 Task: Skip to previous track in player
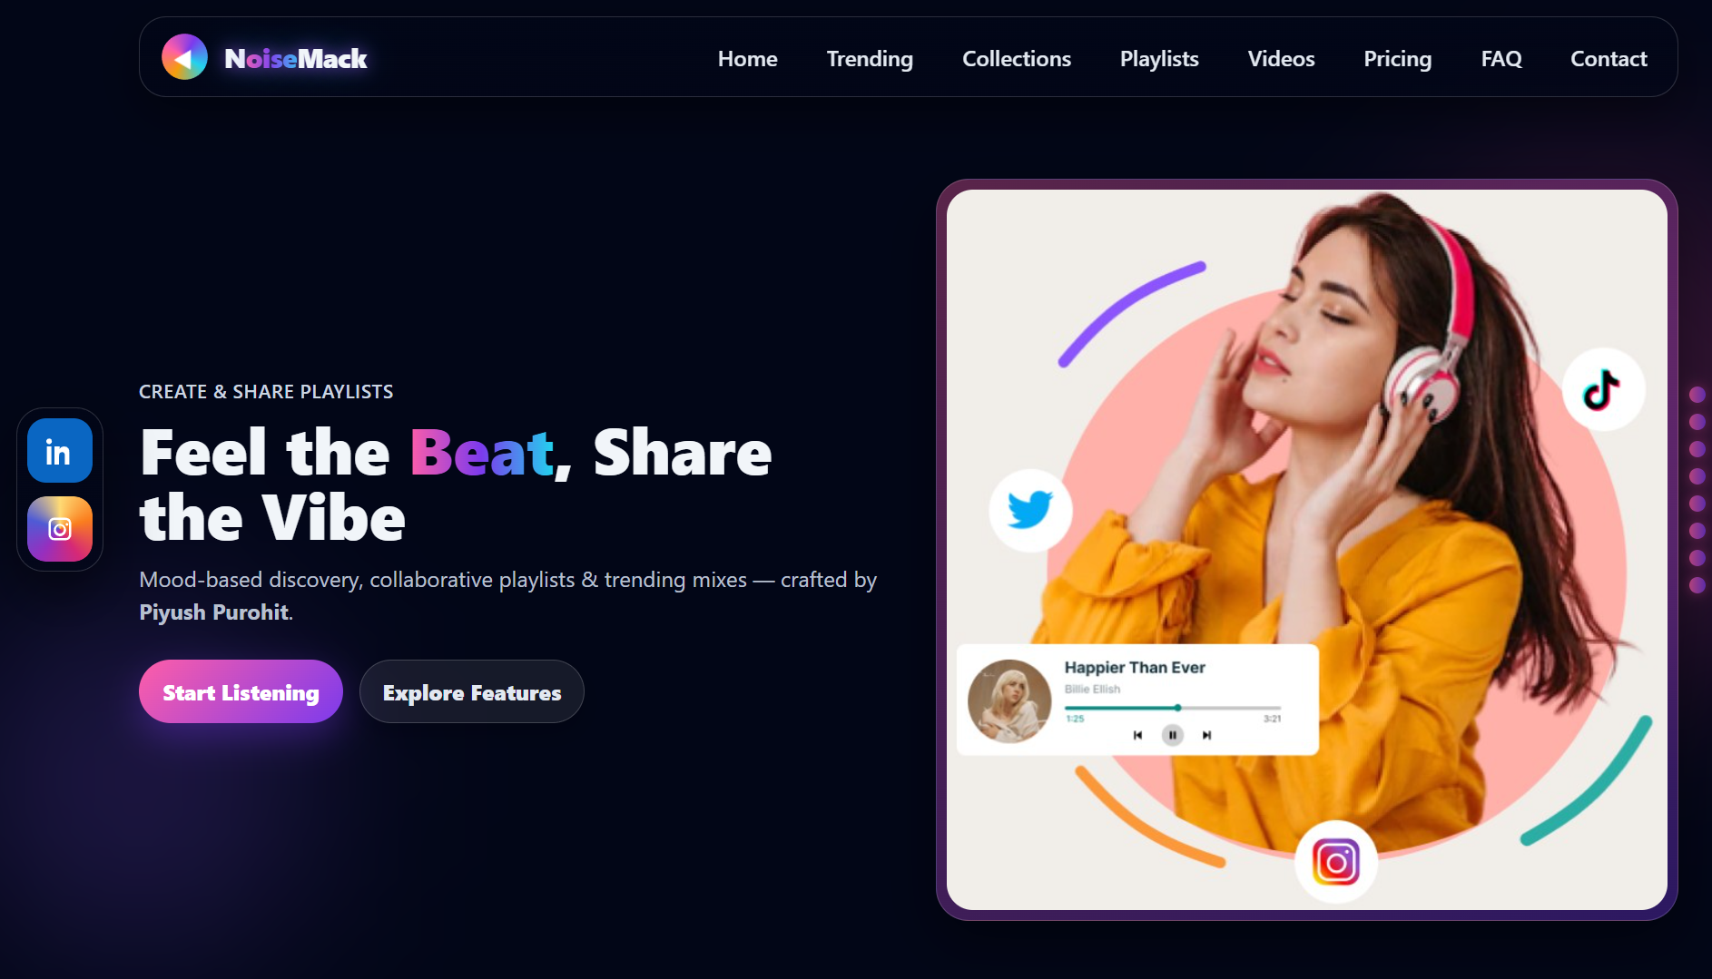pyautogui.click(x=1137, y=735)
